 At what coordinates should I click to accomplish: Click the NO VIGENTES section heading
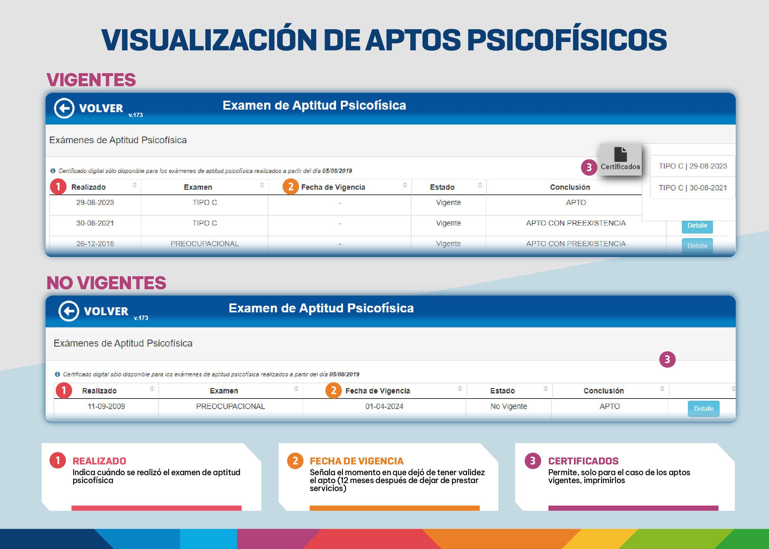[106, 283]
